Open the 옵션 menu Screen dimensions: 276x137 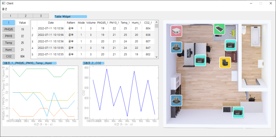(x=4, y=9)
